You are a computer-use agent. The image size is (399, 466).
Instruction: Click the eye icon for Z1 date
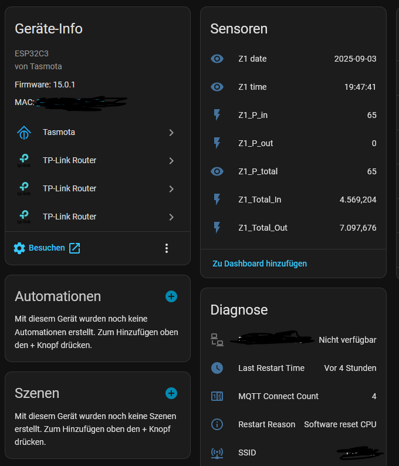217,59
